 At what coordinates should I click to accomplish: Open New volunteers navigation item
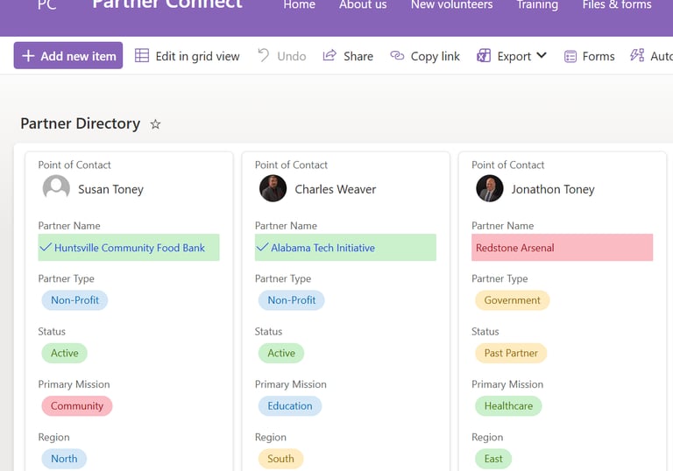[451, 4]
